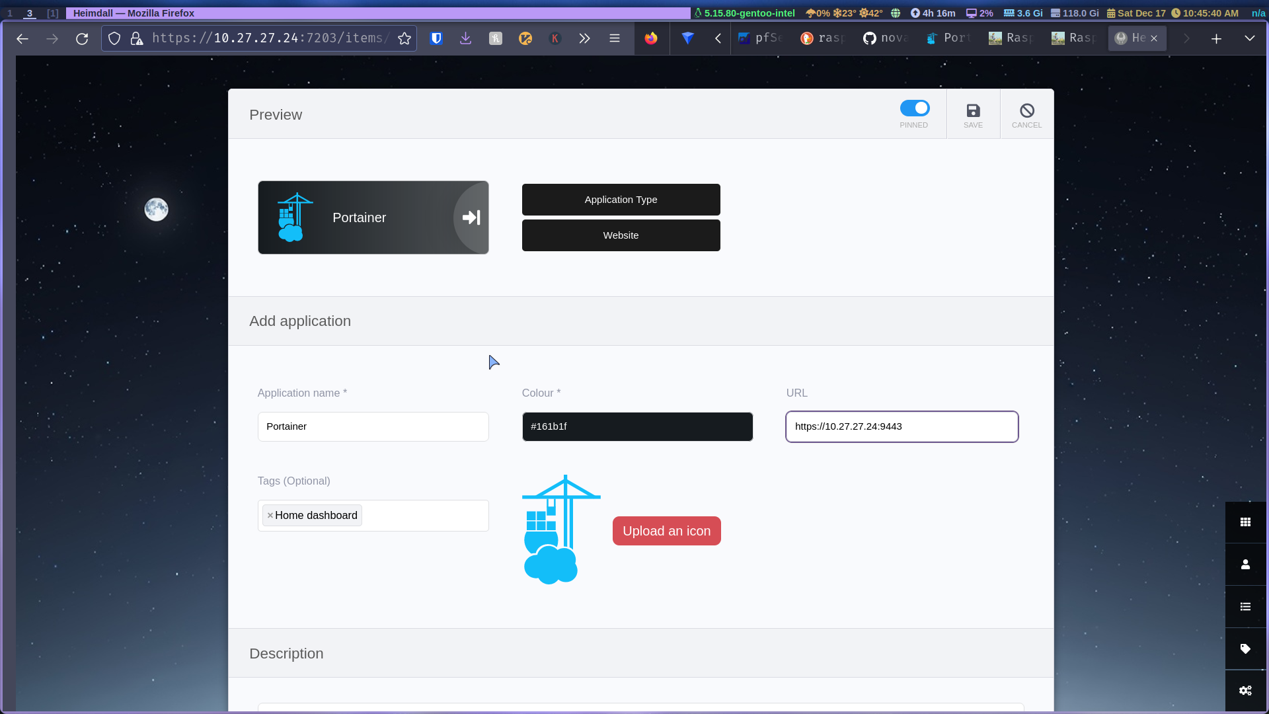Click the save icon in preview toolbar
This screenshot has height=714, width=1269.
tap(974, 110)
